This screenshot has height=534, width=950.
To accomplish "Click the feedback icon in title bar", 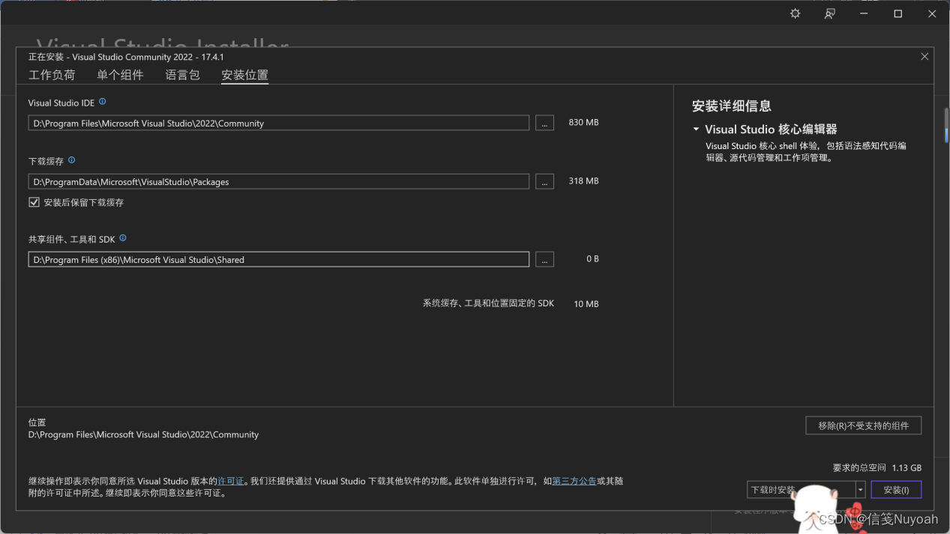I will point(830,13).
